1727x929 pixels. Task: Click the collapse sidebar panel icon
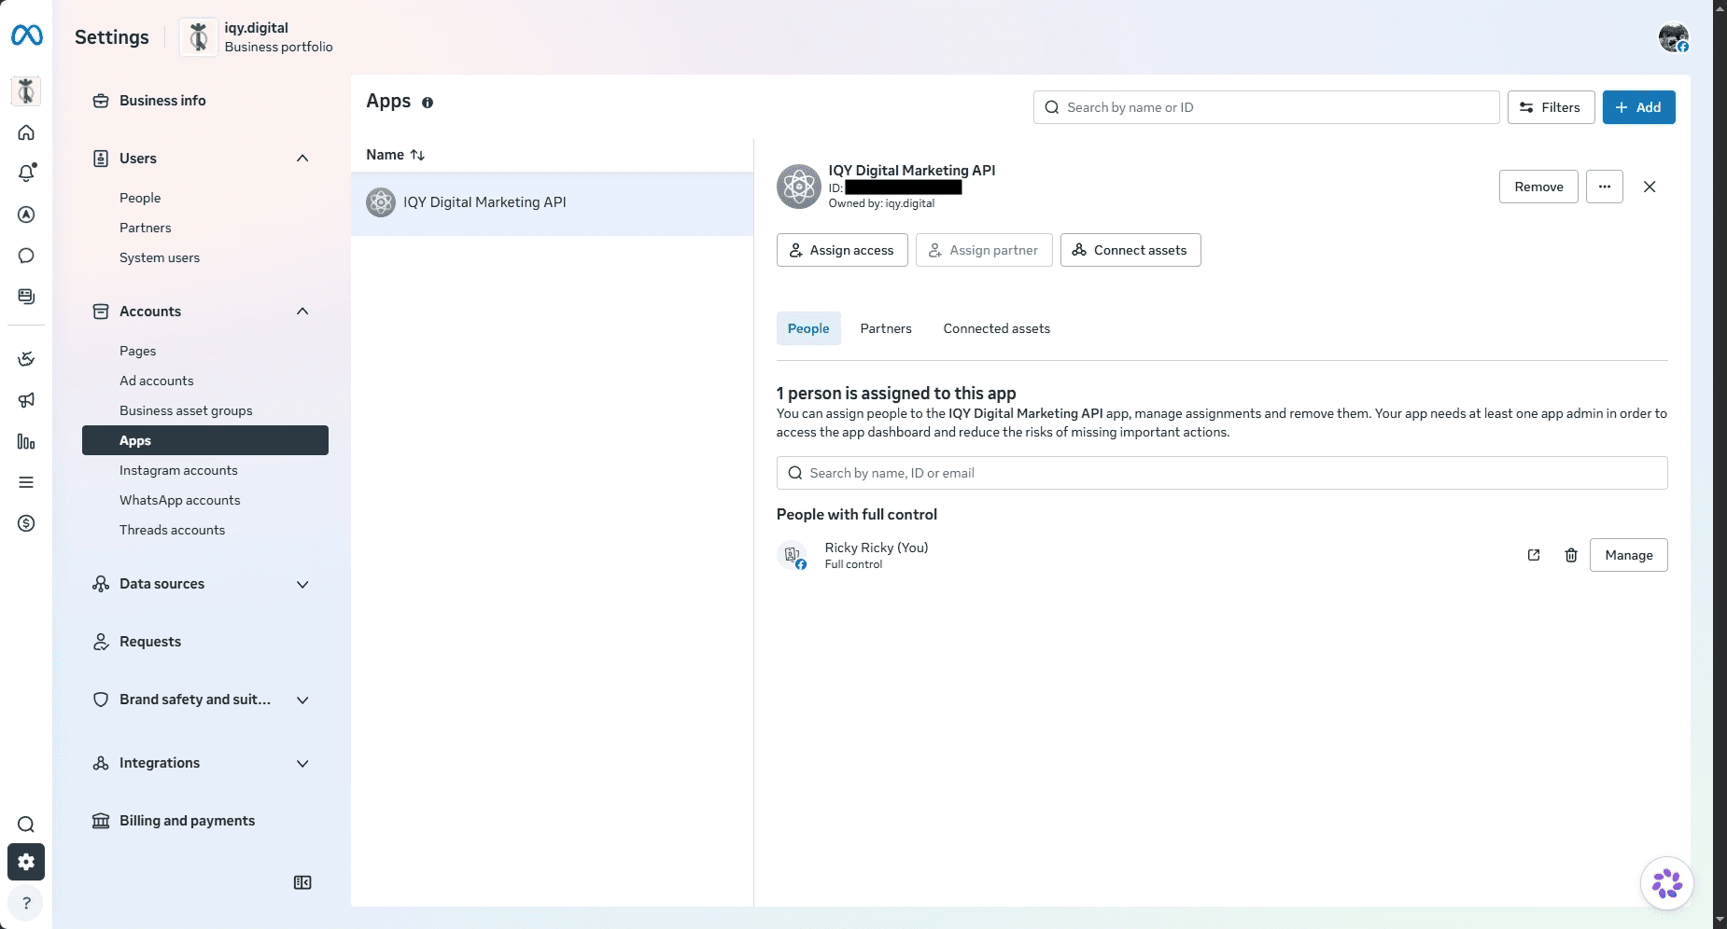302,882
